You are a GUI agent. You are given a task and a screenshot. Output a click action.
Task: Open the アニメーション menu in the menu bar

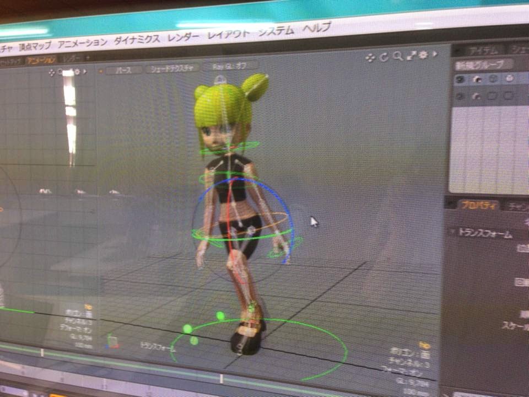tap(83, 43)
